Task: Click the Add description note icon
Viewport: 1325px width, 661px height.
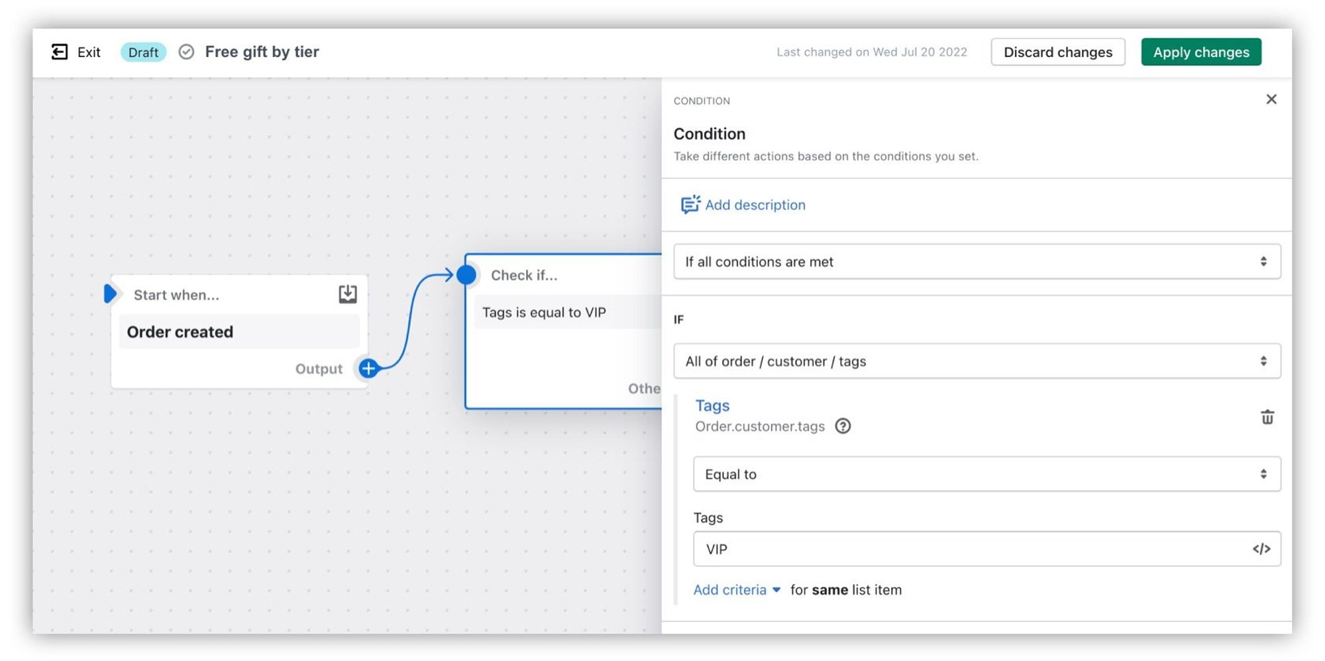Action: tap(690, 205)
